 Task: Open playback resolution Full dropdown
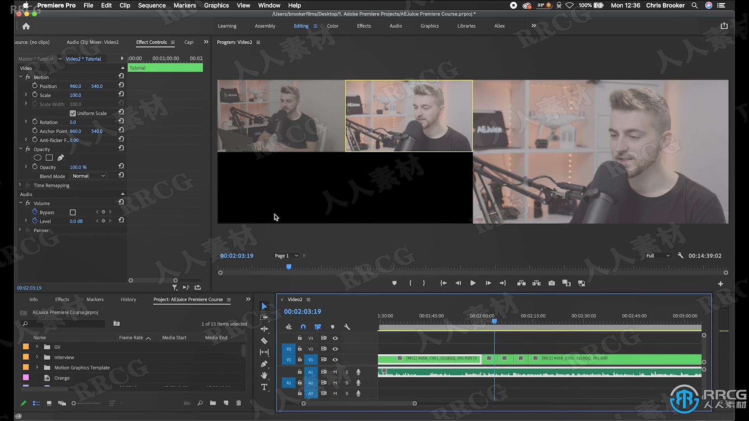(658, 256)
